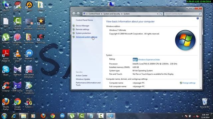Open the Windows Media Player taskbar icon
Viewport: 213px width, 119px height.
click(x=33, y=116)
